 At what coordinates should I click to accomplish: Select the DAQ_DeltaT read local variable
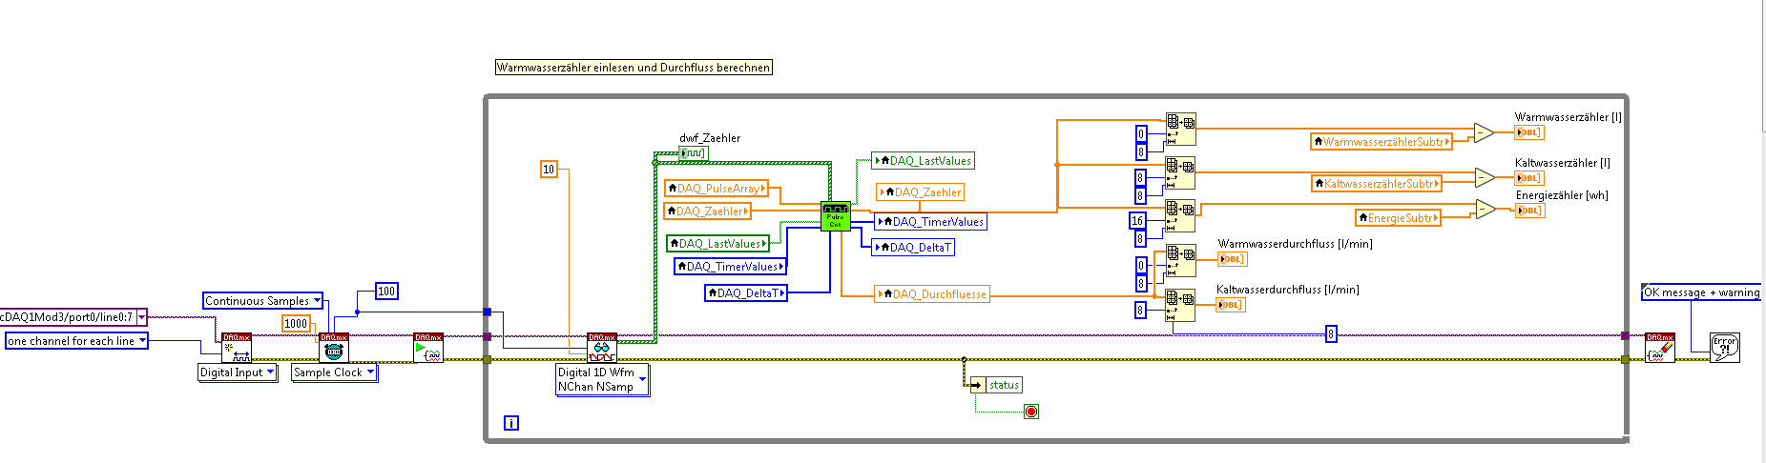[x=747, y=293]
